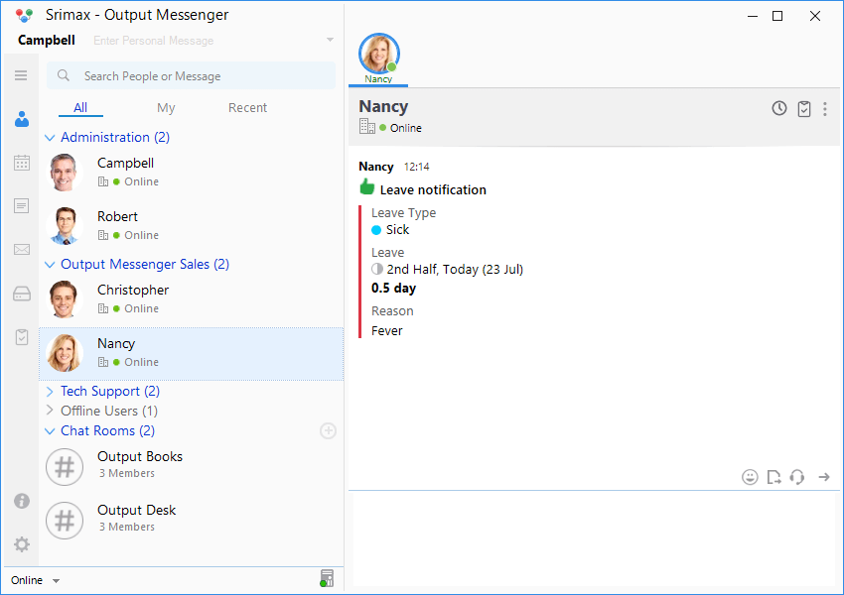Open the hamburger menu in the sidebar
Viewport: 844px width, 595px height.
click(21, 75)
